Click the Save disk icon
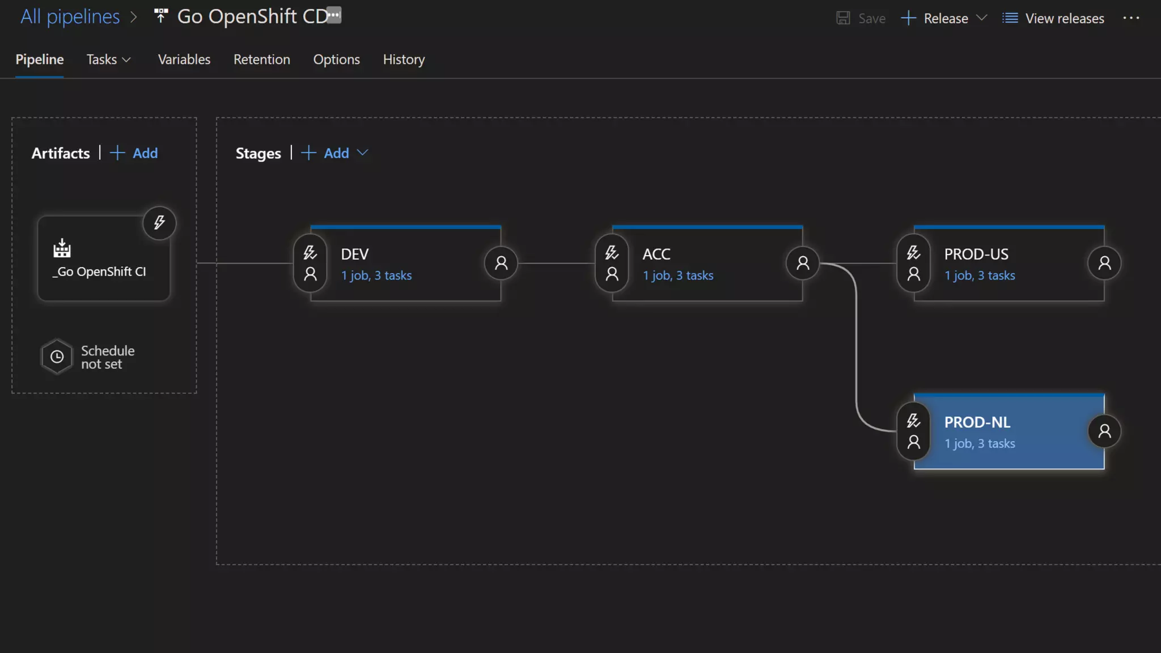Image resolution: width=1161 pixels, height=653 pixels. coord(843,18)
